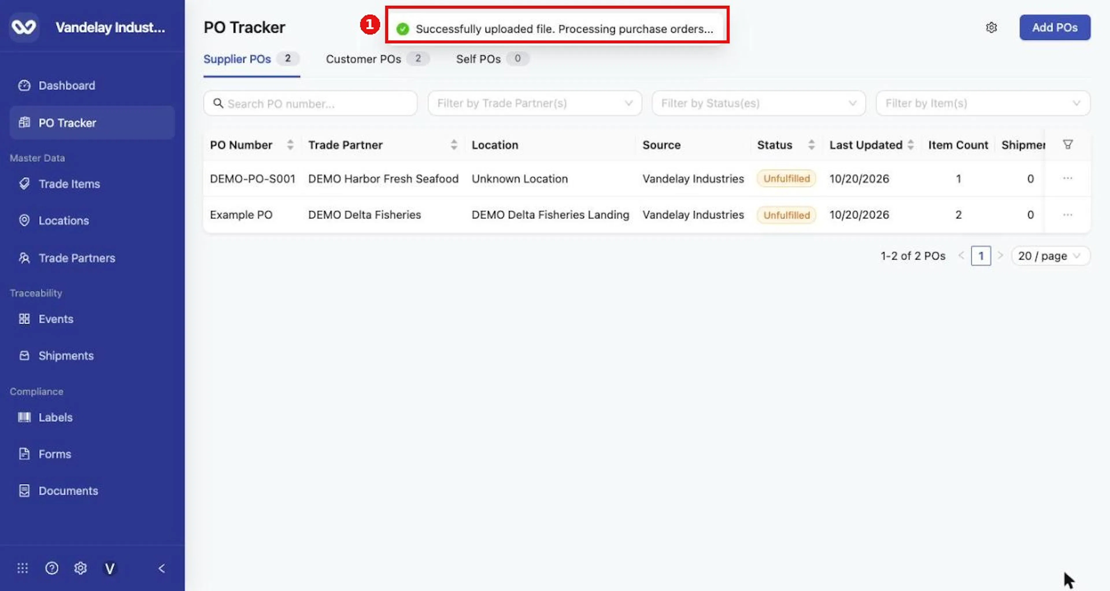The width and height of the screenshot is (1110, 591).
Task: Click the DEMO-PO-S001 PO number
Action: (253, 179)
